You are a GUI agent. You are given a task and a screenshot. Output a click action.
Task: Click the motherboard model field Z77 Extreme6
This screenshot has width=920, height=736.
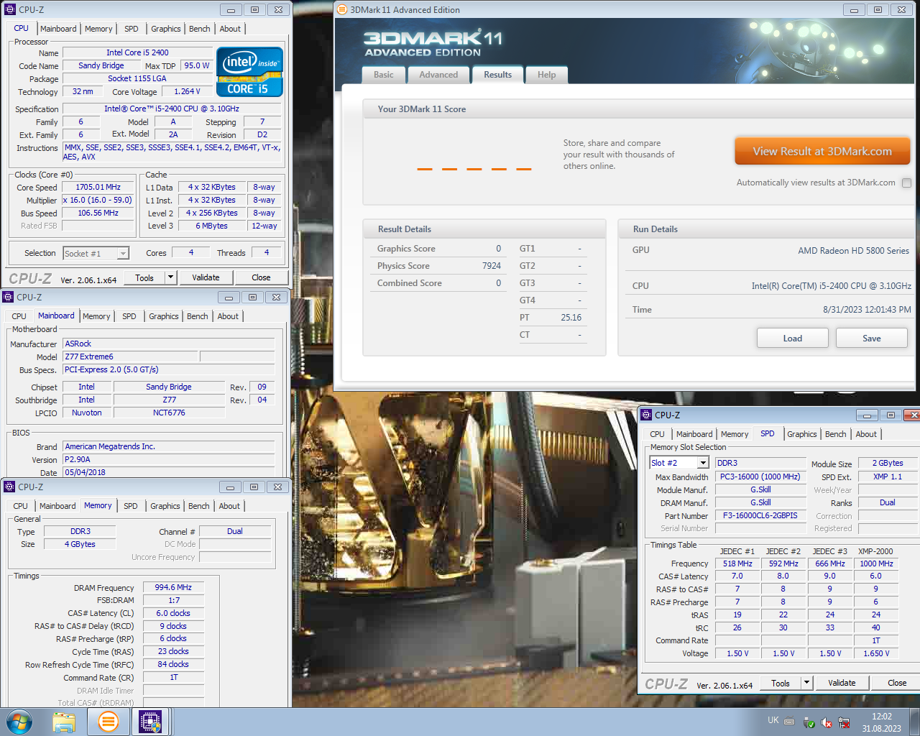[x=130, y=356]
